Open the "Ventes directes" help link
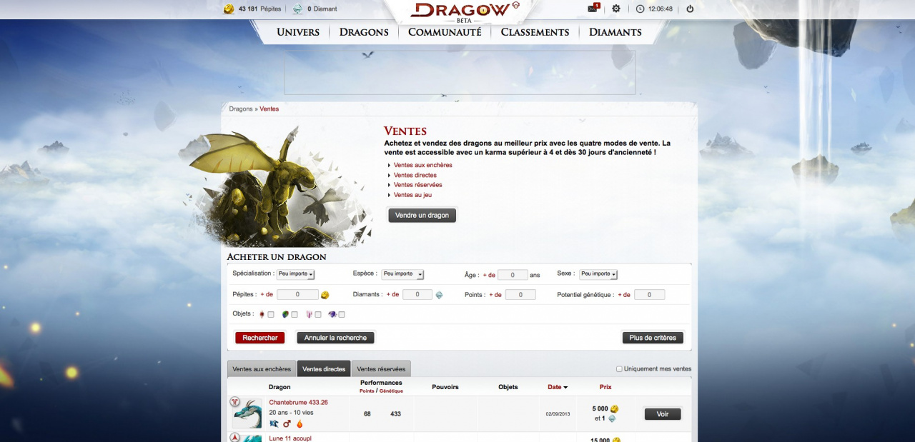 coord(415,175)
